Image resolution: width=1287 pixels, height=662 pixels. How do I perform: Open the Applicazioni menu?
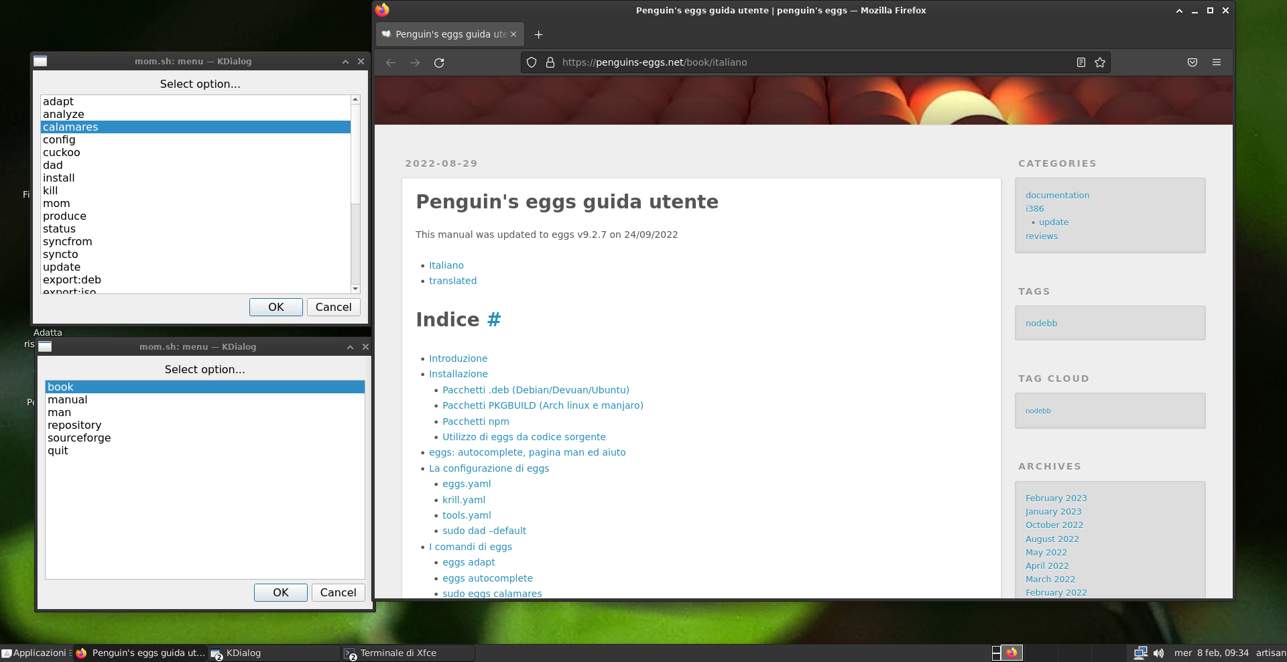point(37,653)
